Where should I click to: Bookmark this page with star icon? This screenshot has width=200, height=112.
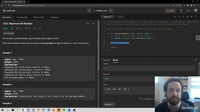coord(180,6)
